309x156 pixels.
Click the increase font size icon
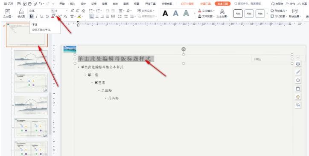tap(72, 11)
